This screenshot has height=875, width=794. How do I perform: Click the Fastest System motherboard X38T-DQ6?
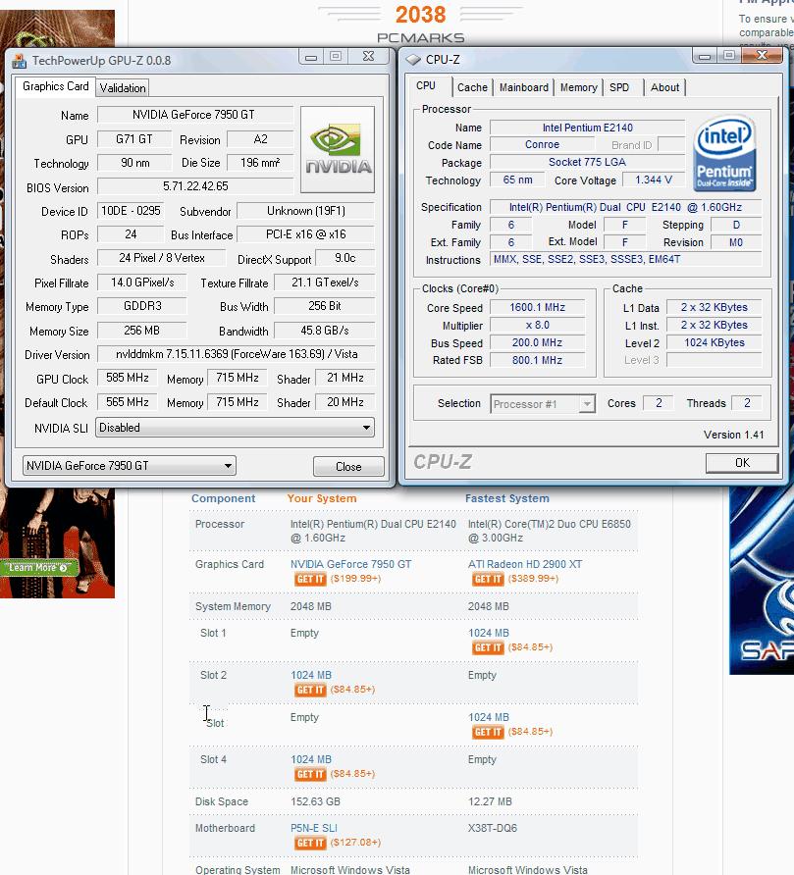click(493, 828)
